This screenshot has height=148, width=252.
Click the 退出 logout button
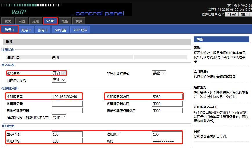coord(231,15)
